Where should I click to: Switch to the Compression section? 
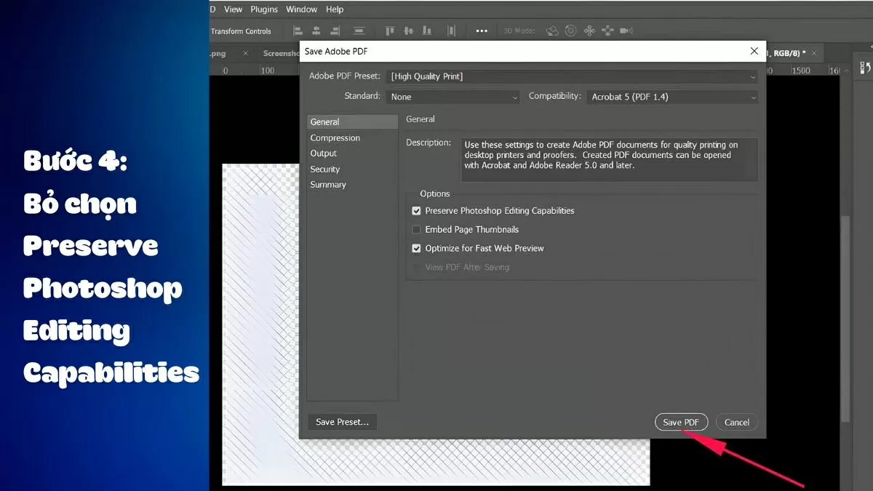coord(335,138)
